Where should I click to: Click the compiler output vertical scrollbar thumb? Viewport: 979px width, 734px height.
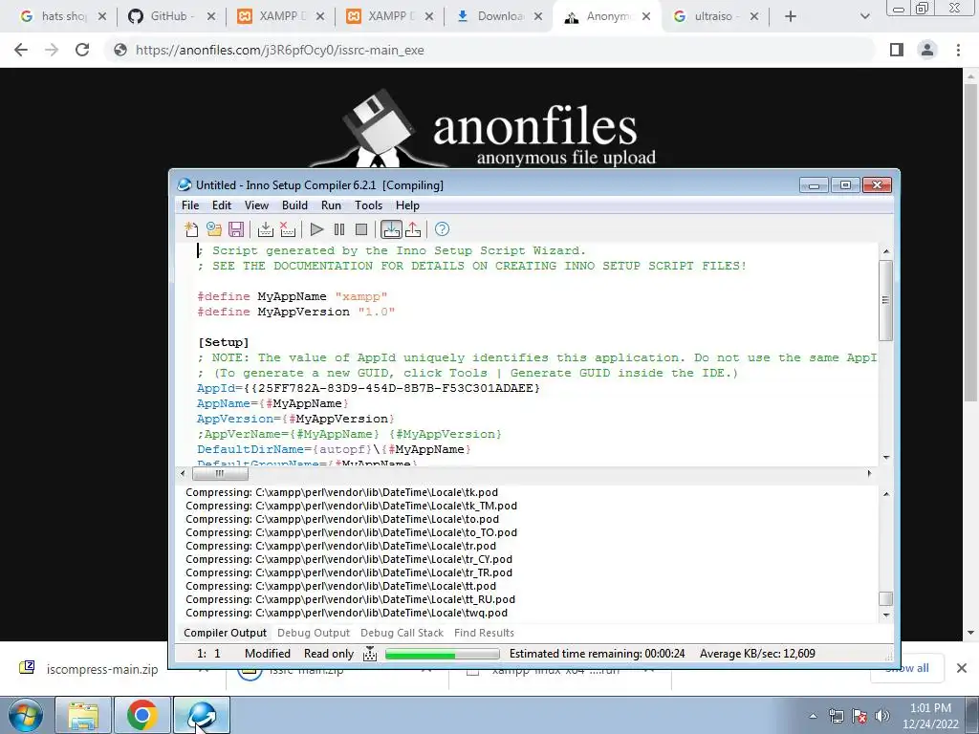coord(885,598)
